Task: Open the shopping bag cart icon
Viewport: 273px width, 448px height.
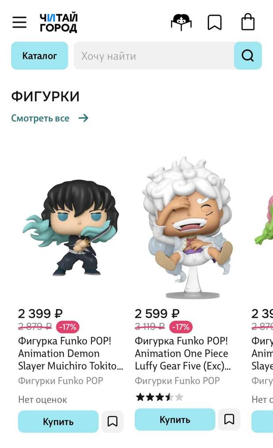Action: pos(248,22)
